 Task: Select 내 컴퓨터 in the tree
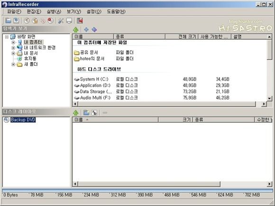[x=33, y=42]
